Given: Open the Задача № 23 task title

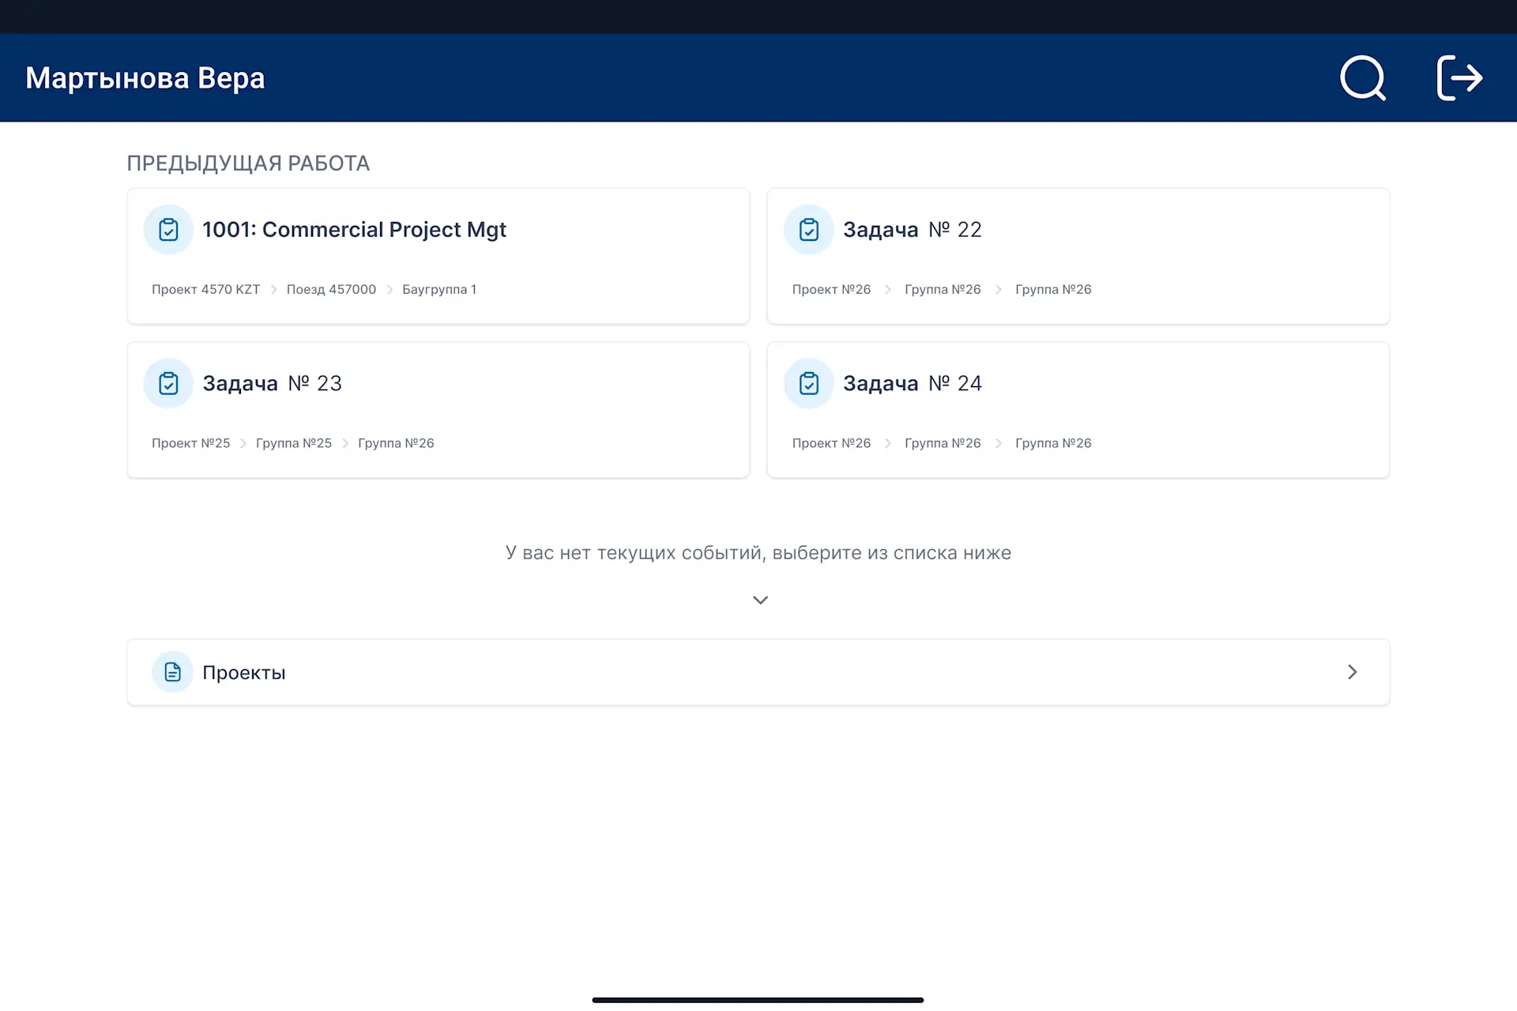Looking at the screenshot, I should 272,384.
